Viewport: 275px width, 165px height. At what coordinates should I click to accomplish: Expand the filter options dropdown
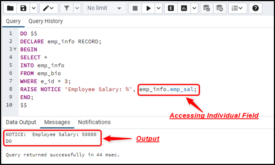(x=77, y=8)
